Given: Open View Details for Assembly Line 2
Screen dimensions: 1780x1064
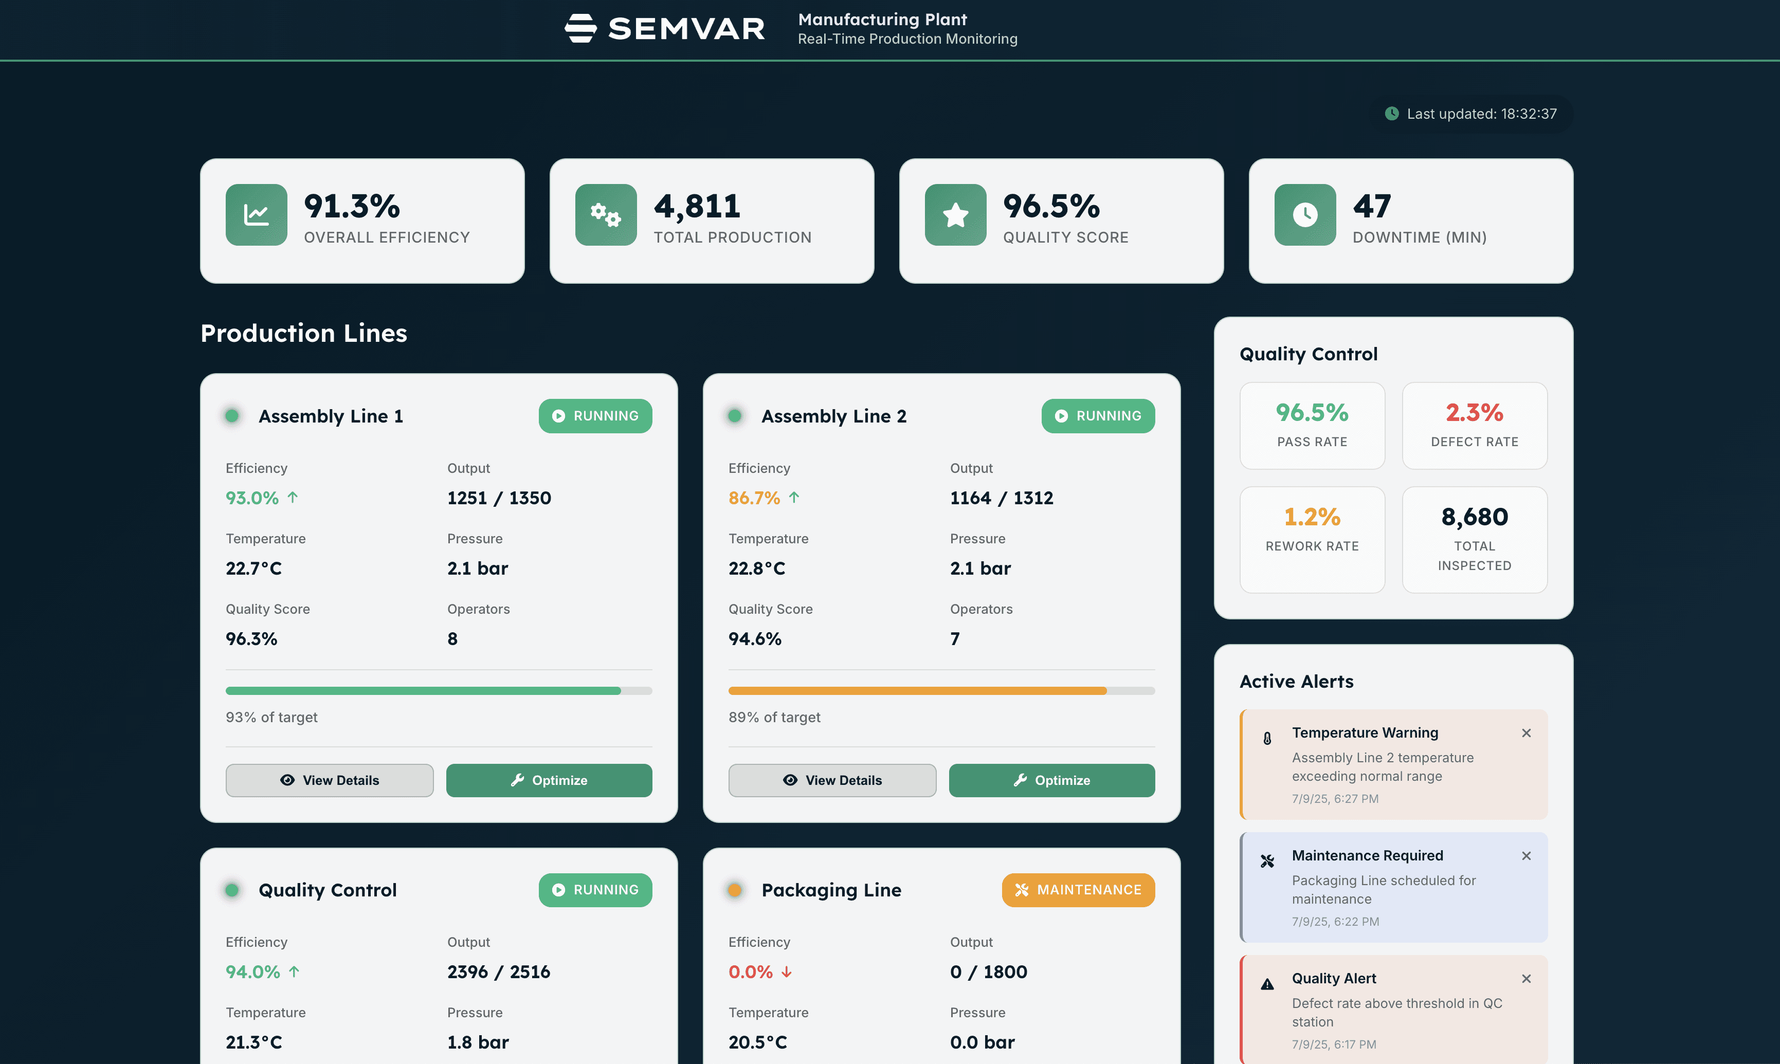Looking at the screenshot, I should 832,780.
